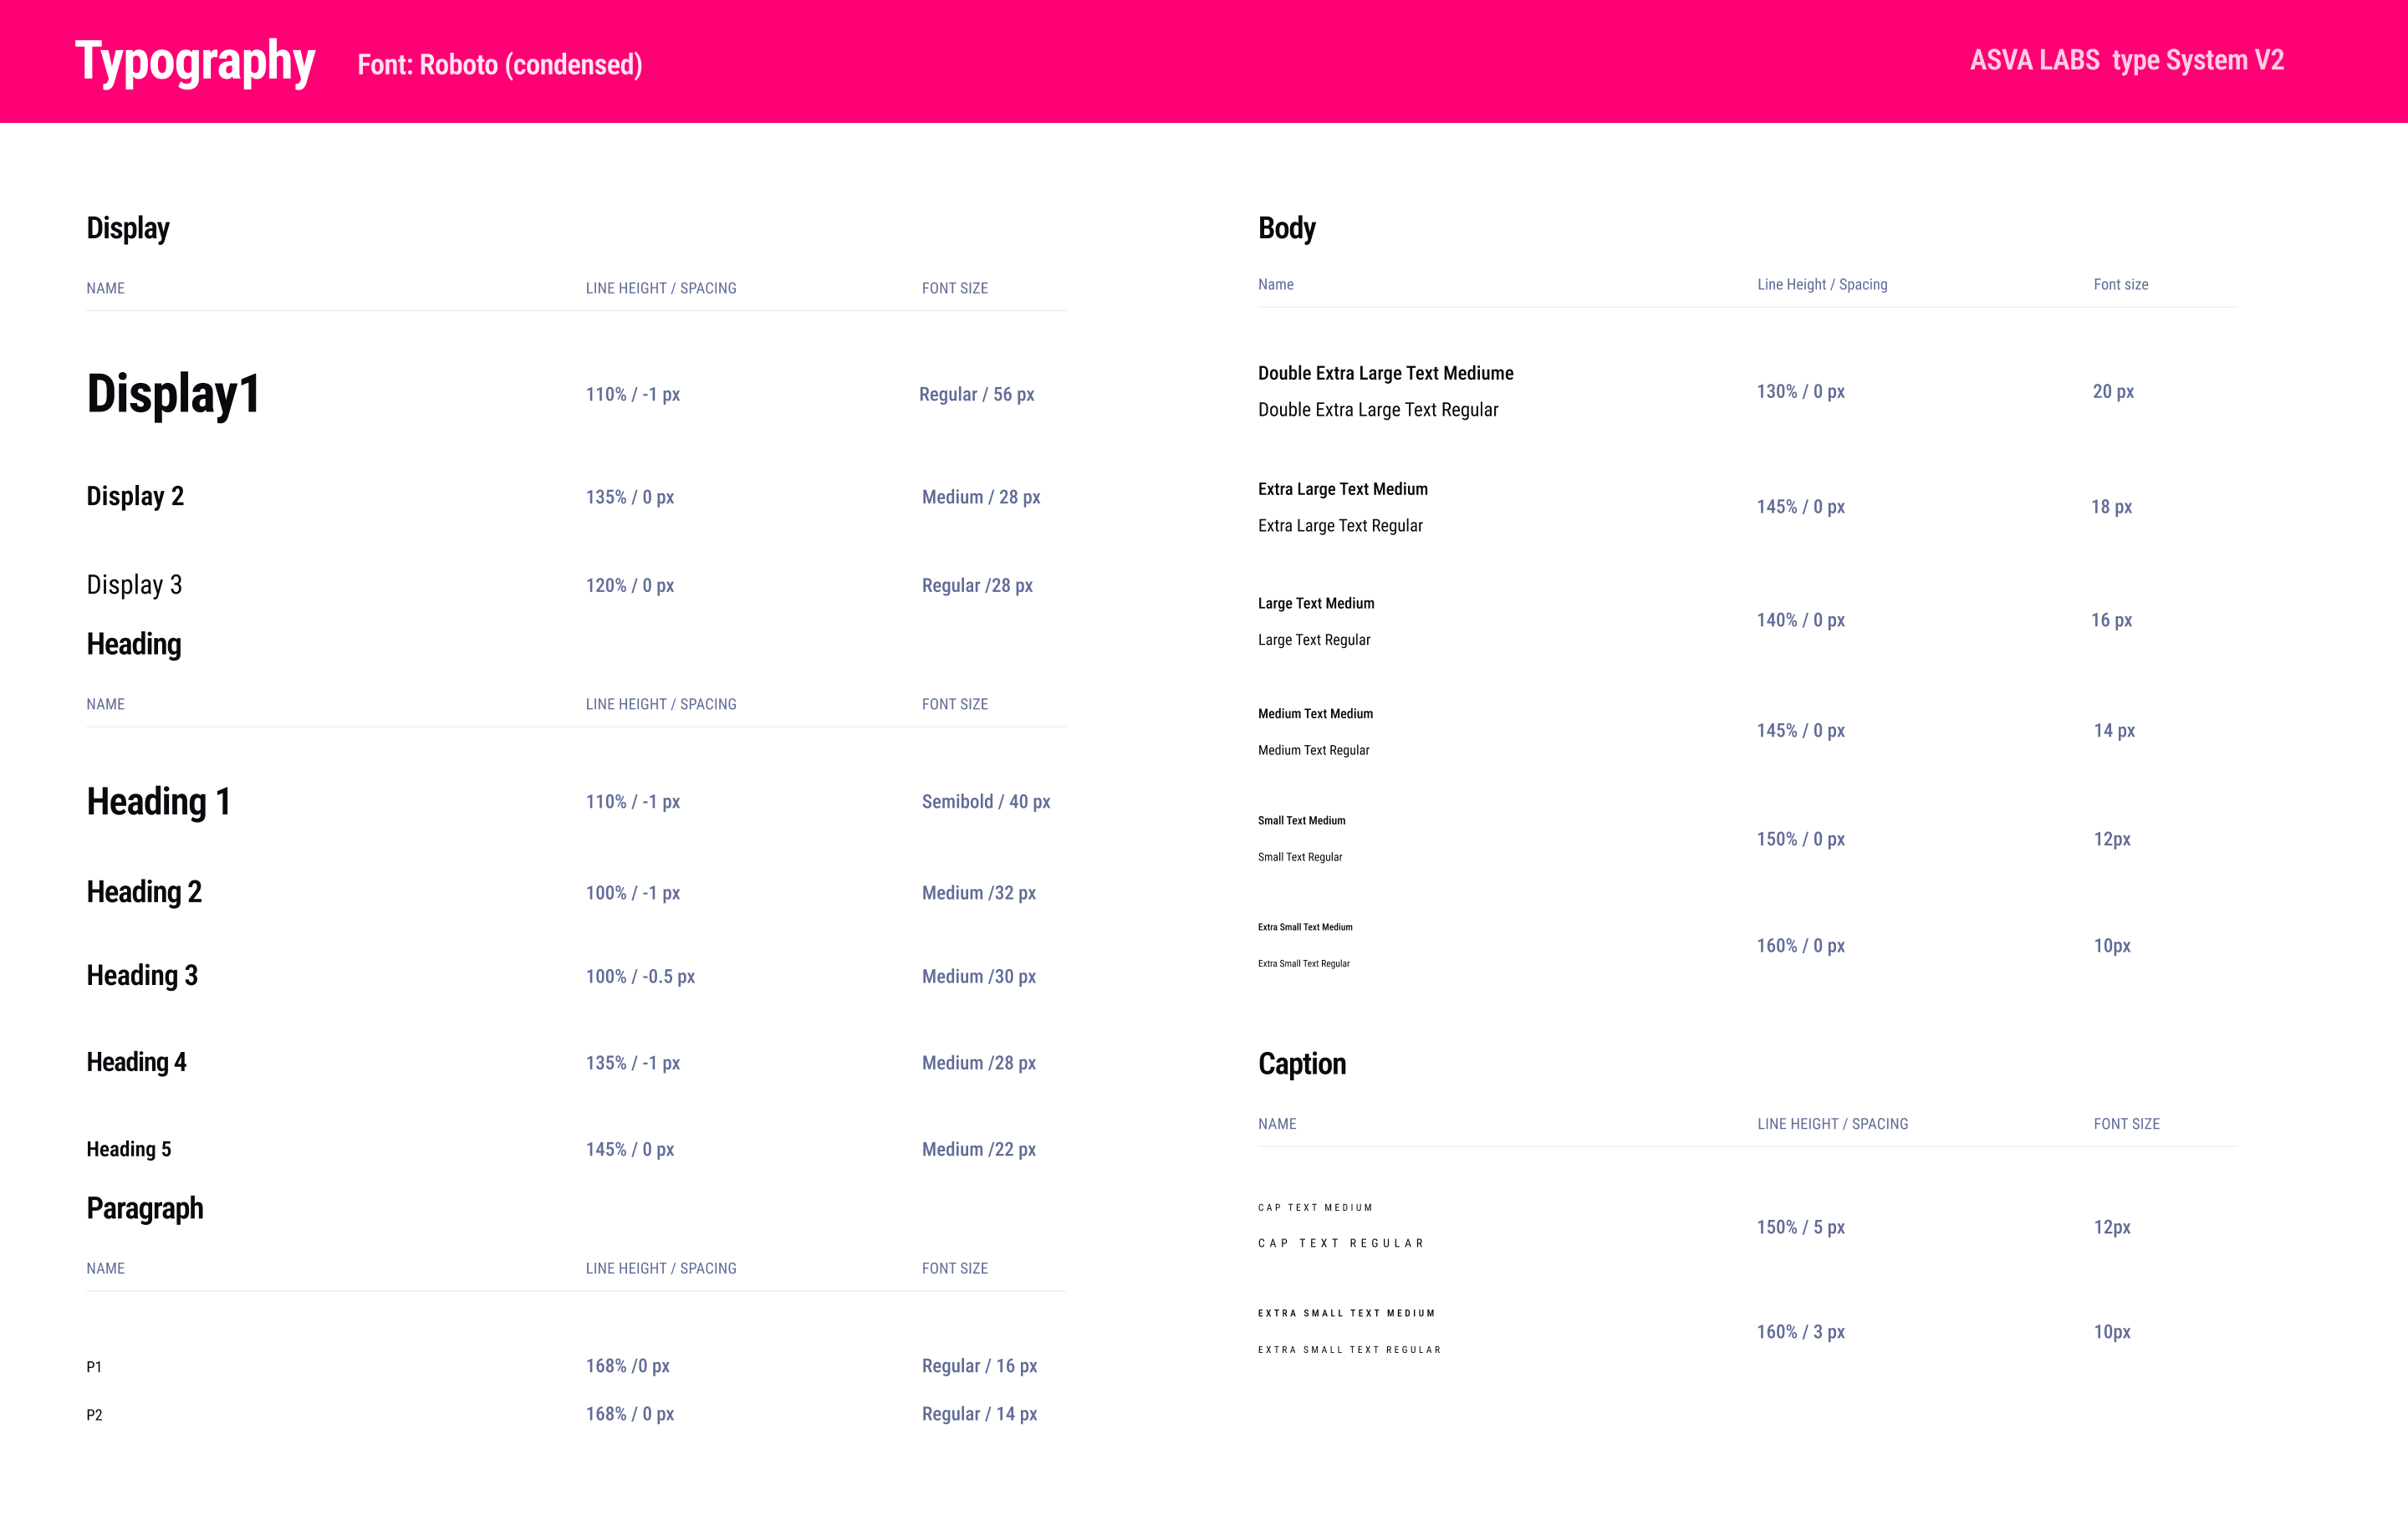Click the "Font: Roboto (condensed)" subtitle
Viewport: 2408px width, 1521px height.
point(499,65)
